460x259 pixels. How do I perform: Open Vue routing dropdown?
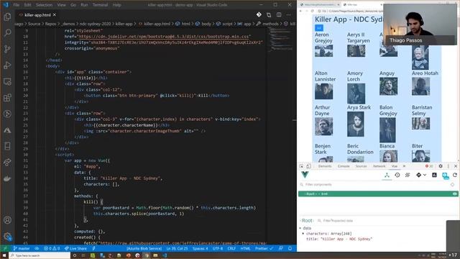tap(421, 176)
